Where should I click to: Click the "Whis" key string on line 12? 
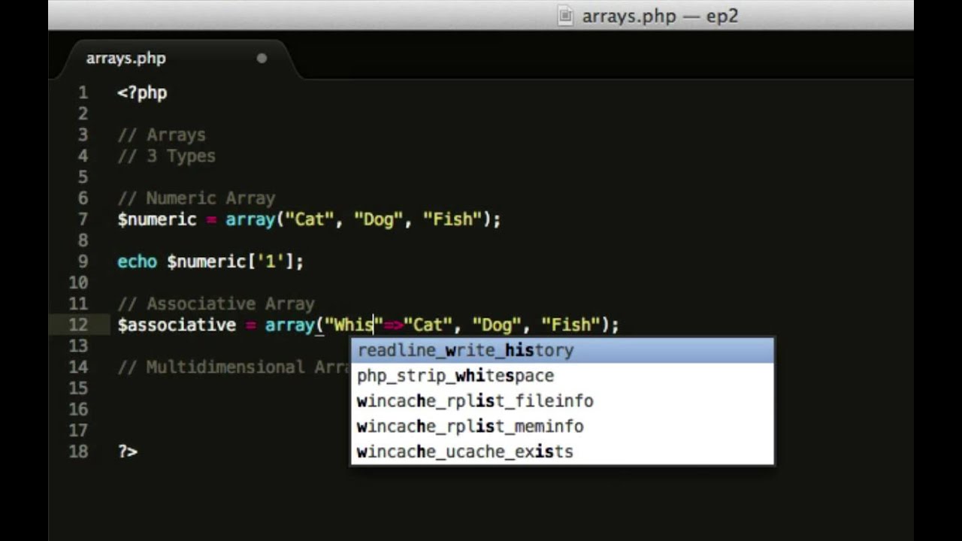point(354,325)
